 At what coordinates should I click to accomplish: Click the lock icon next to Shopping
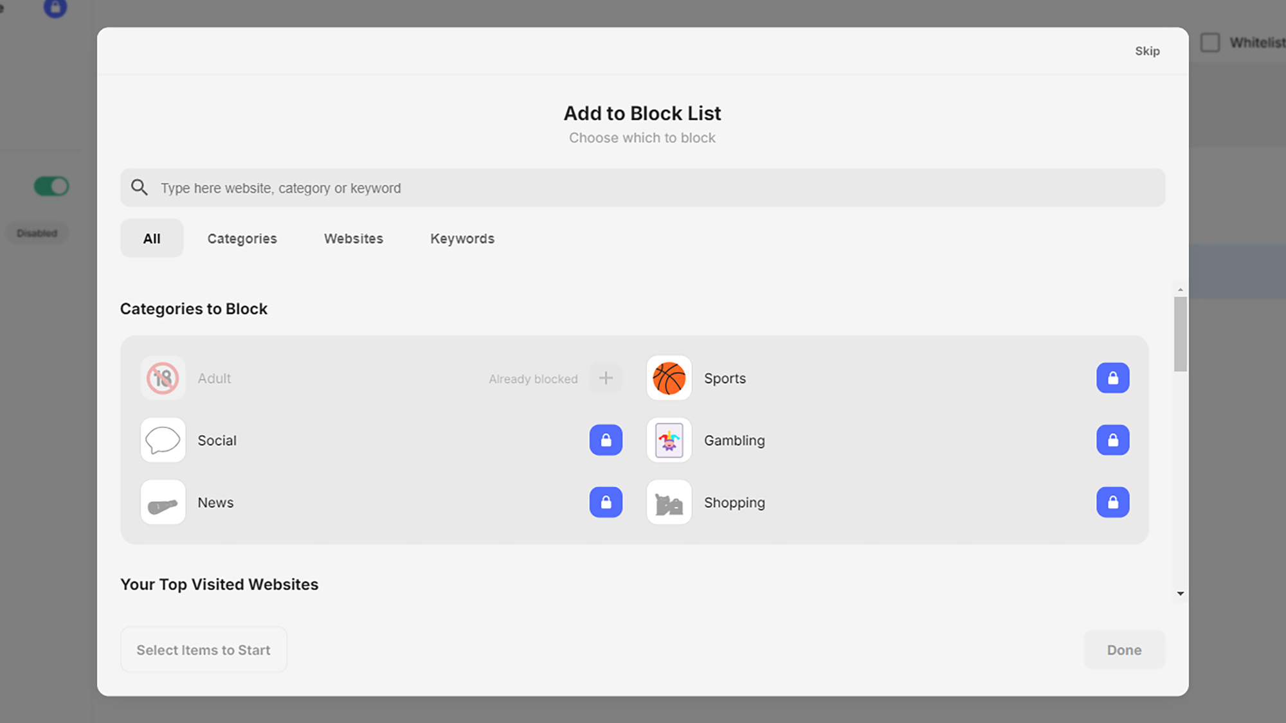tap(1113, 501)
